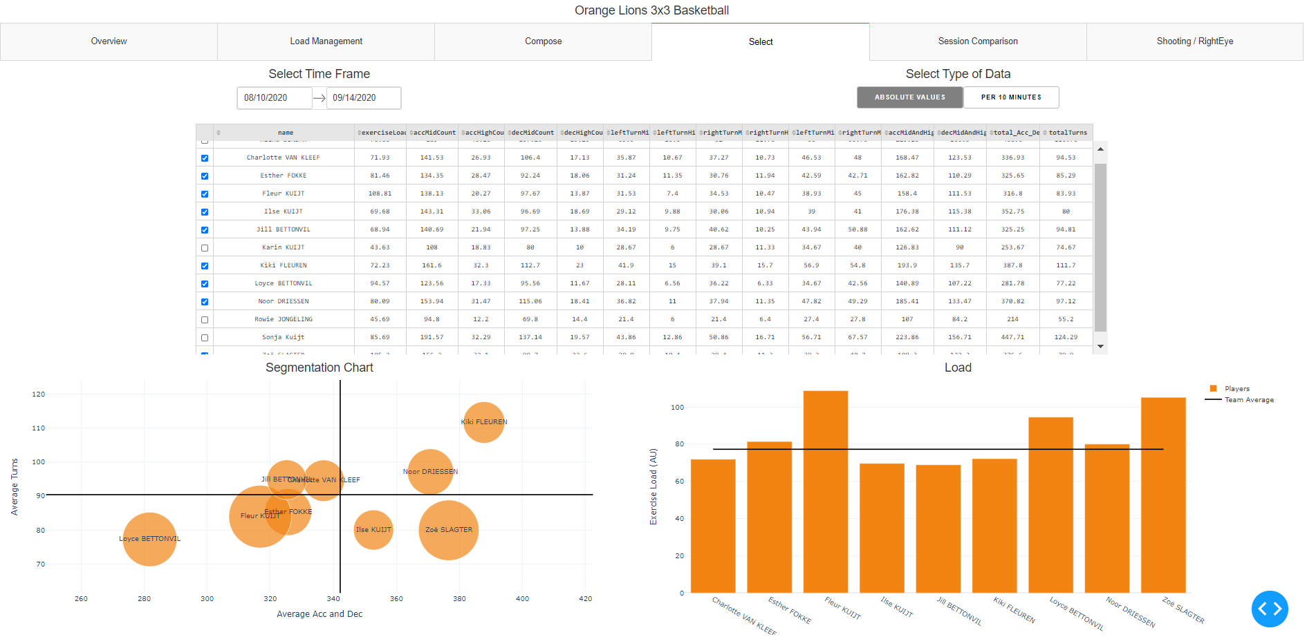Check Rowie JONGELING to include her

click(204, 319)
